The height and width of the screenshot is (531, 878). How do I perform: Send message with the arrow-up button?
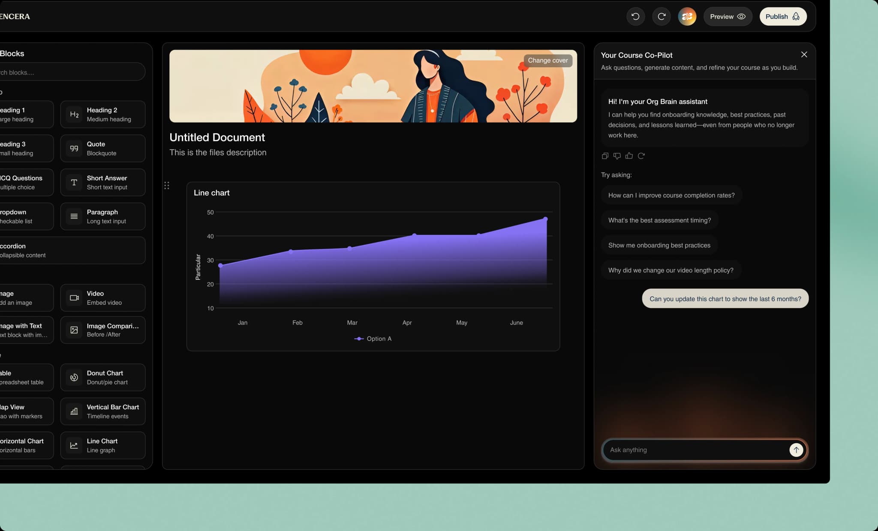point(796,450)
